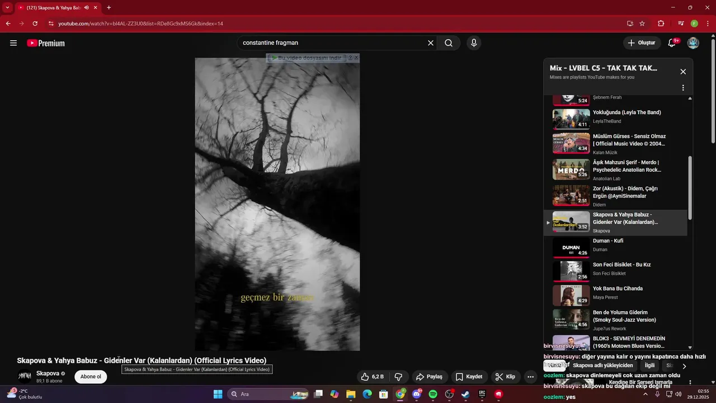Open Chrome media controls icon
Image resolution: width=716 pixels, height=403 pixels.
pos(681,24)
